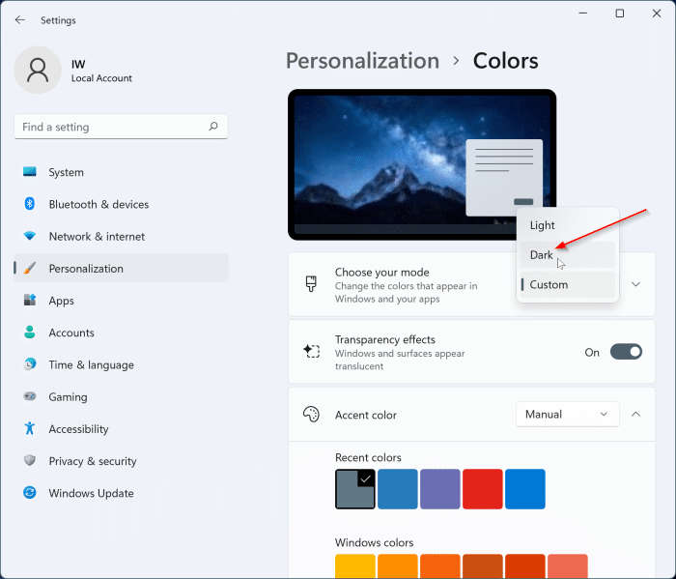
Task: Click the Privacy shield icon
Action: [30, 460]
